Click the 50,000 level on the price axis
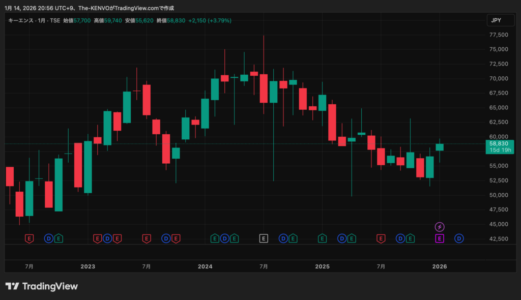Image resolution: width=521 pixels, height=300 pixels. point(499,195)
